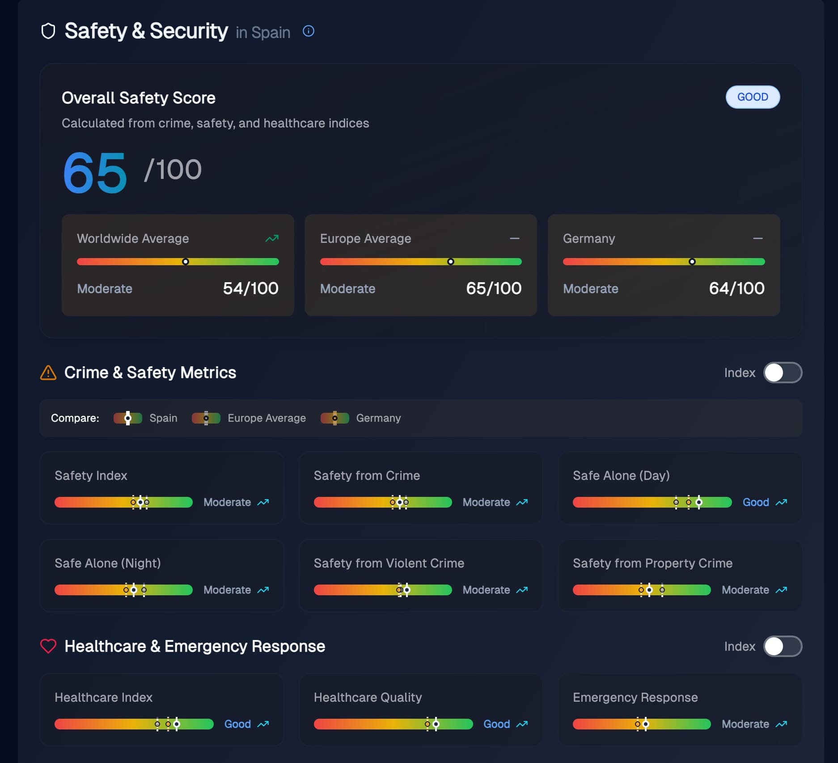
Task: Click the warning triangle icon by Crime & Safety Metrics
Action: 48,373
